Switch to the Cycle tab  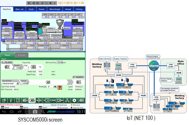click(31, 9)
